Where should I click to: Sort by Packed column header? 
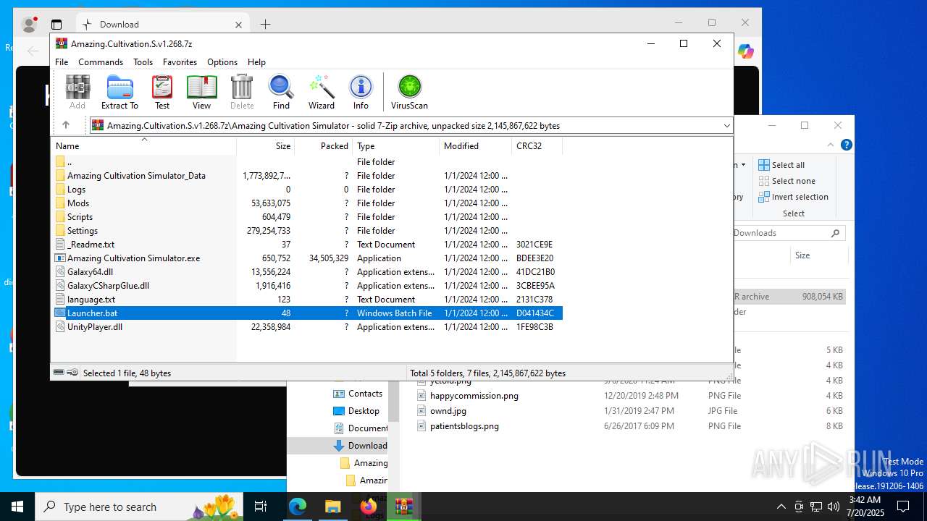pyautogui.click(x=323, y=146)
